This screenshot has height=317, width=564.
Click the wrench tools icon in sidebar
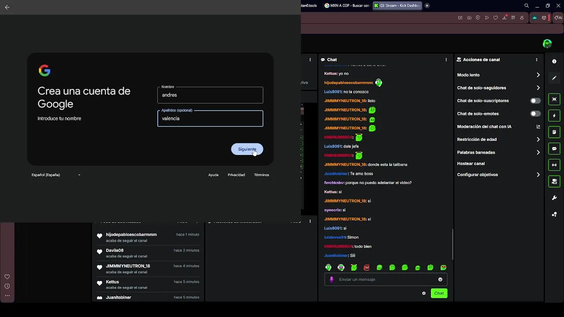554,198
